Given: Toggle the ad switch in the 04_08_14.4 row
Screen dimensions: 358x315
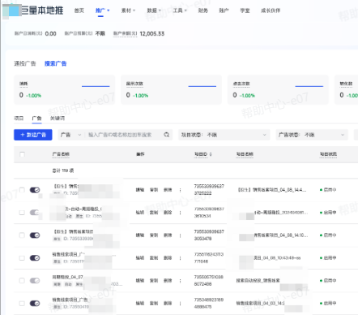Looking at the screenshot, I should point(35,190).
